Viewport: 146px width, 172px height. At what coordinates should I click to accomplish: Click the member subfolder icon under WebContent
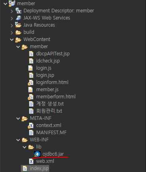coord(25,47)
